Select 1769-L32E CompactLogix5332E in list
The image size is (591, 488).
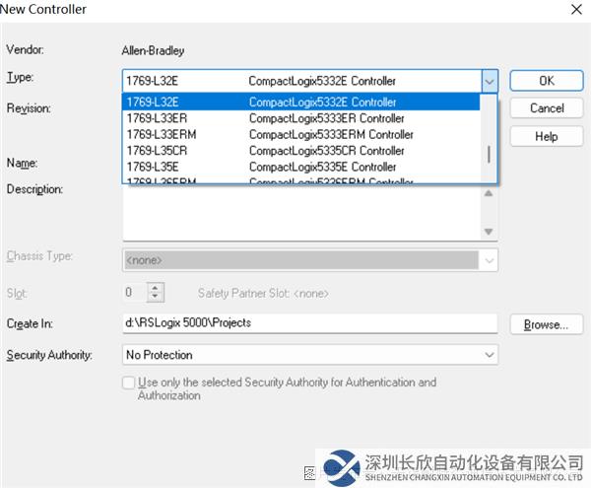[x=300, y=103]
